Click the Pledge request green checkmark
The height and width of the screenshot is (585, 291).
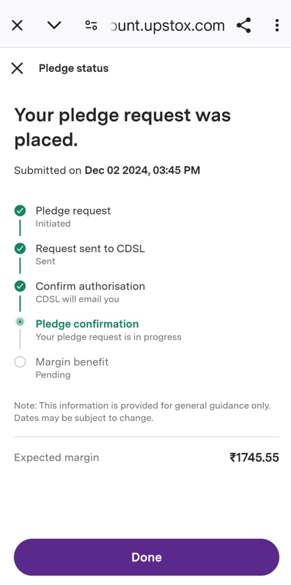20,211
